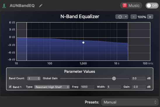Click the chevron beside the ellipsis icon
The width and height of the screenshot is (160, 107).
[x=126, y=17]
